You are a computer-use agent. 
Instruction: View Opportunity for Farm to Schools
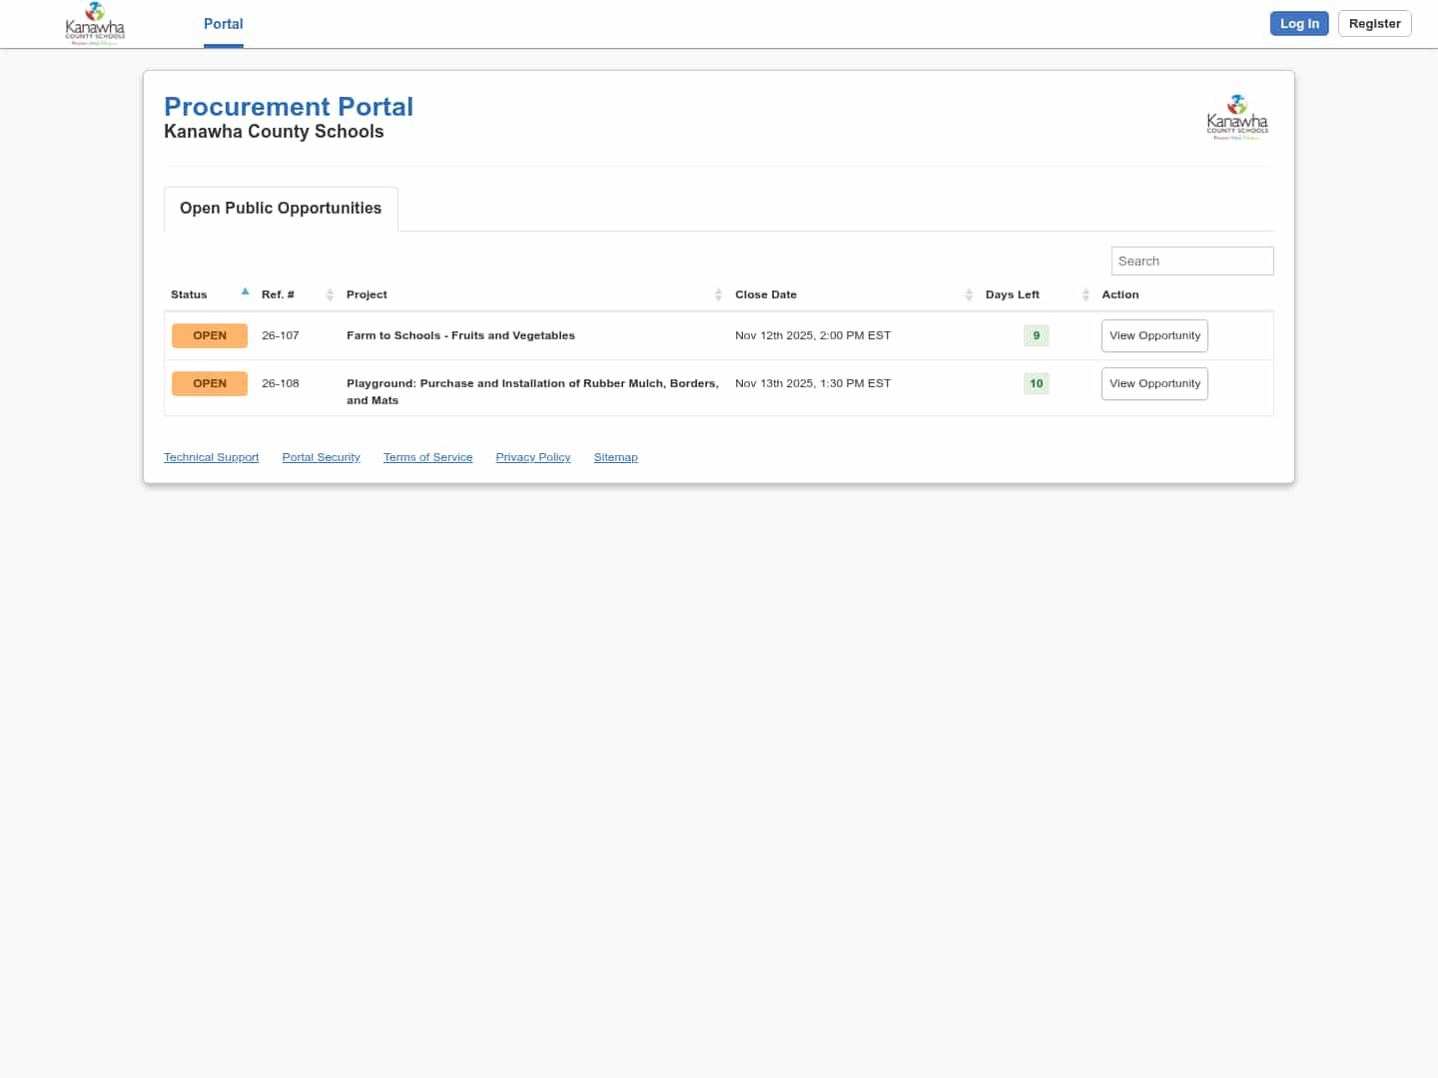pyautogui.click(x=1154, y=335)
